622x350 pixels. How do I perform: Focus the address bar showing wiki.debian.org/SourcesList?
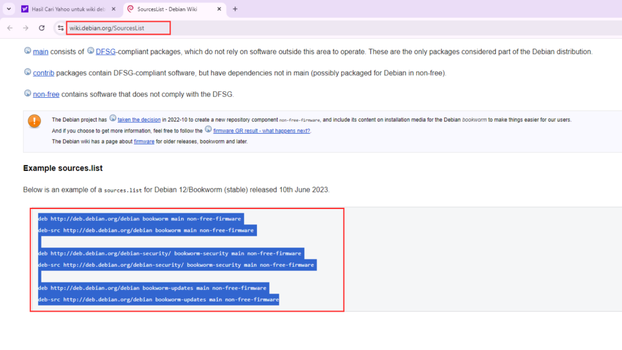[115, 28]
